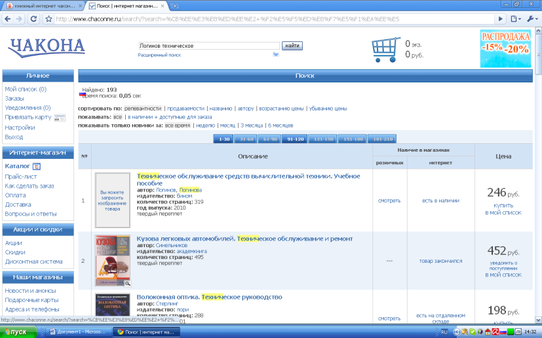542x338 pixels.
Task: Filter new items by 6 месяцев
Action: tap(281, 126)
